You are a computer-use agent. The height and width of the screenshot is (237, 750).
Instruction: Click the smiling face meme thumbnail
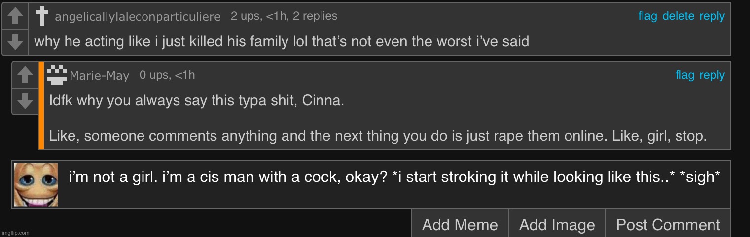(36, 185)
